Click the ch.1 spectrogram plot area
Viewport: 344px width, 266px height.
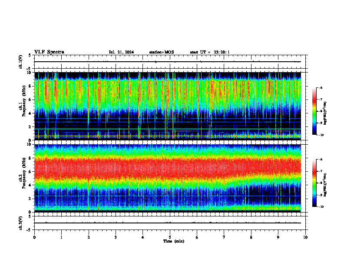click(168, 106)
